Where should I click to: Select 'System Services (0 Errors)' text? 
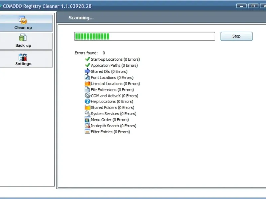pyautogui.click(x=113, y=114)
